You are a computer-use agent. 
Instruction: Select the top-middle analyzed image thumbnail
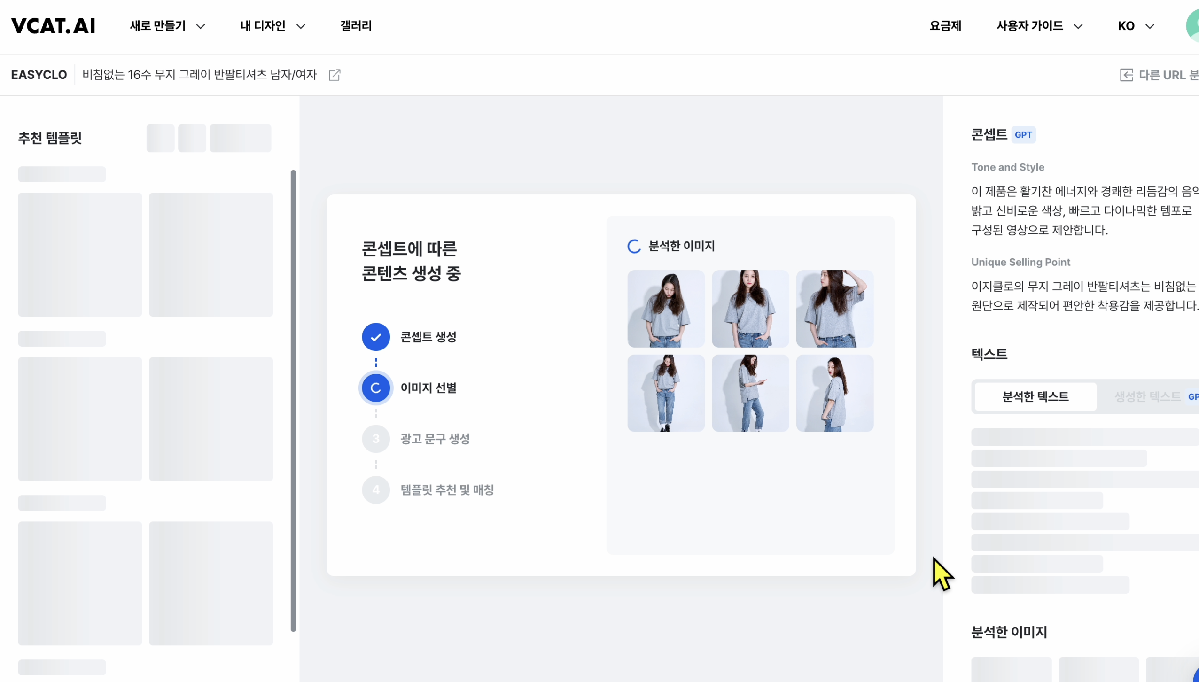(750, 309)
